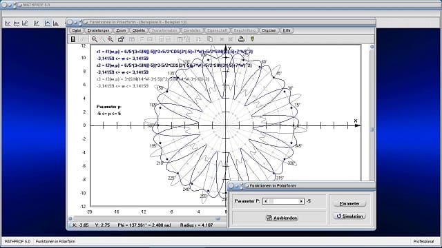Open the Hilfe menu
Viewport: 442px width, 248px height.
(x=287, y=30)
